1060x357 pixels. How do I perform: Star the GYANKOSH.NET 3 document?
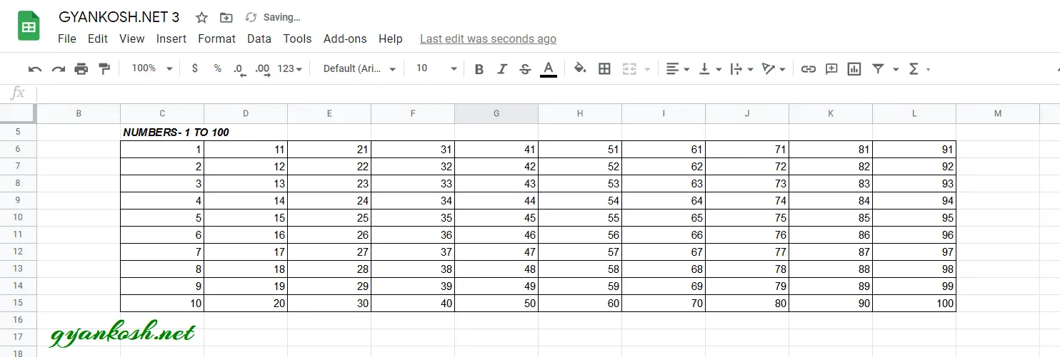tap(202, 17)
